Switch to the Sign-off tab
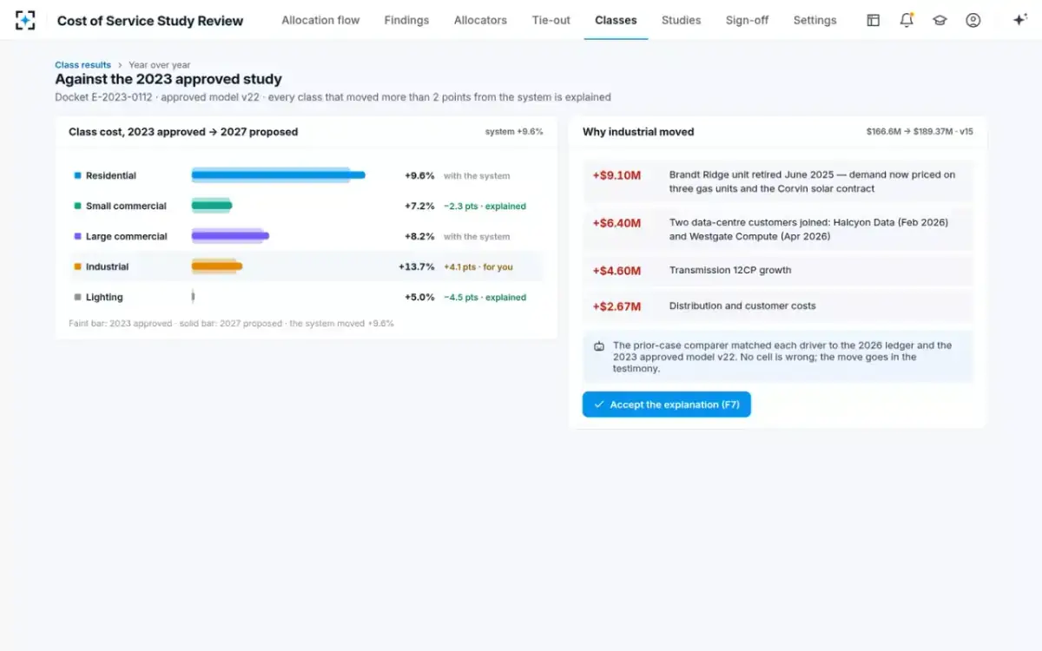The height and width of the screenshot is (651, 1042). pyautogui.click(x=747, y=20)
